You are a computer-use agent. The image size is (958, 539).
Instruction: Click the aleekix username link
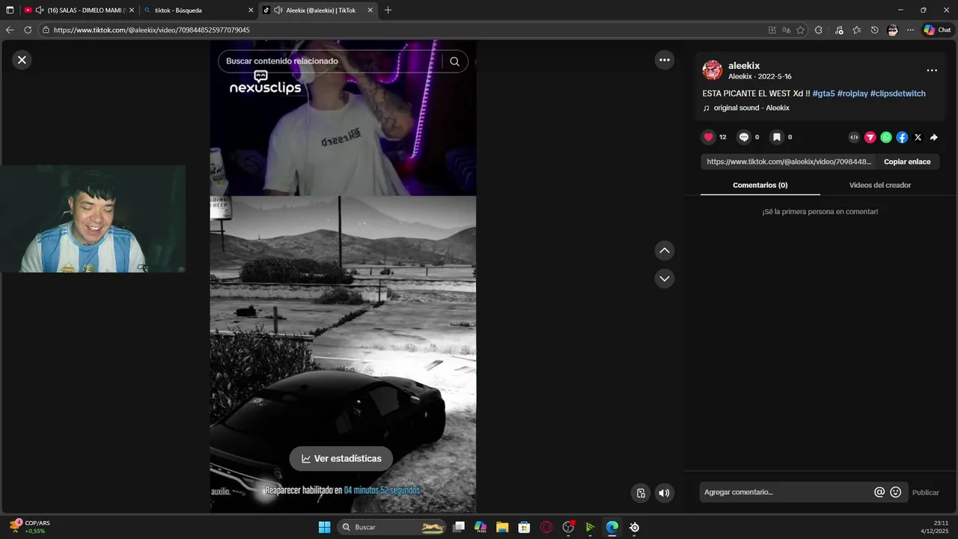pos(744,66)
